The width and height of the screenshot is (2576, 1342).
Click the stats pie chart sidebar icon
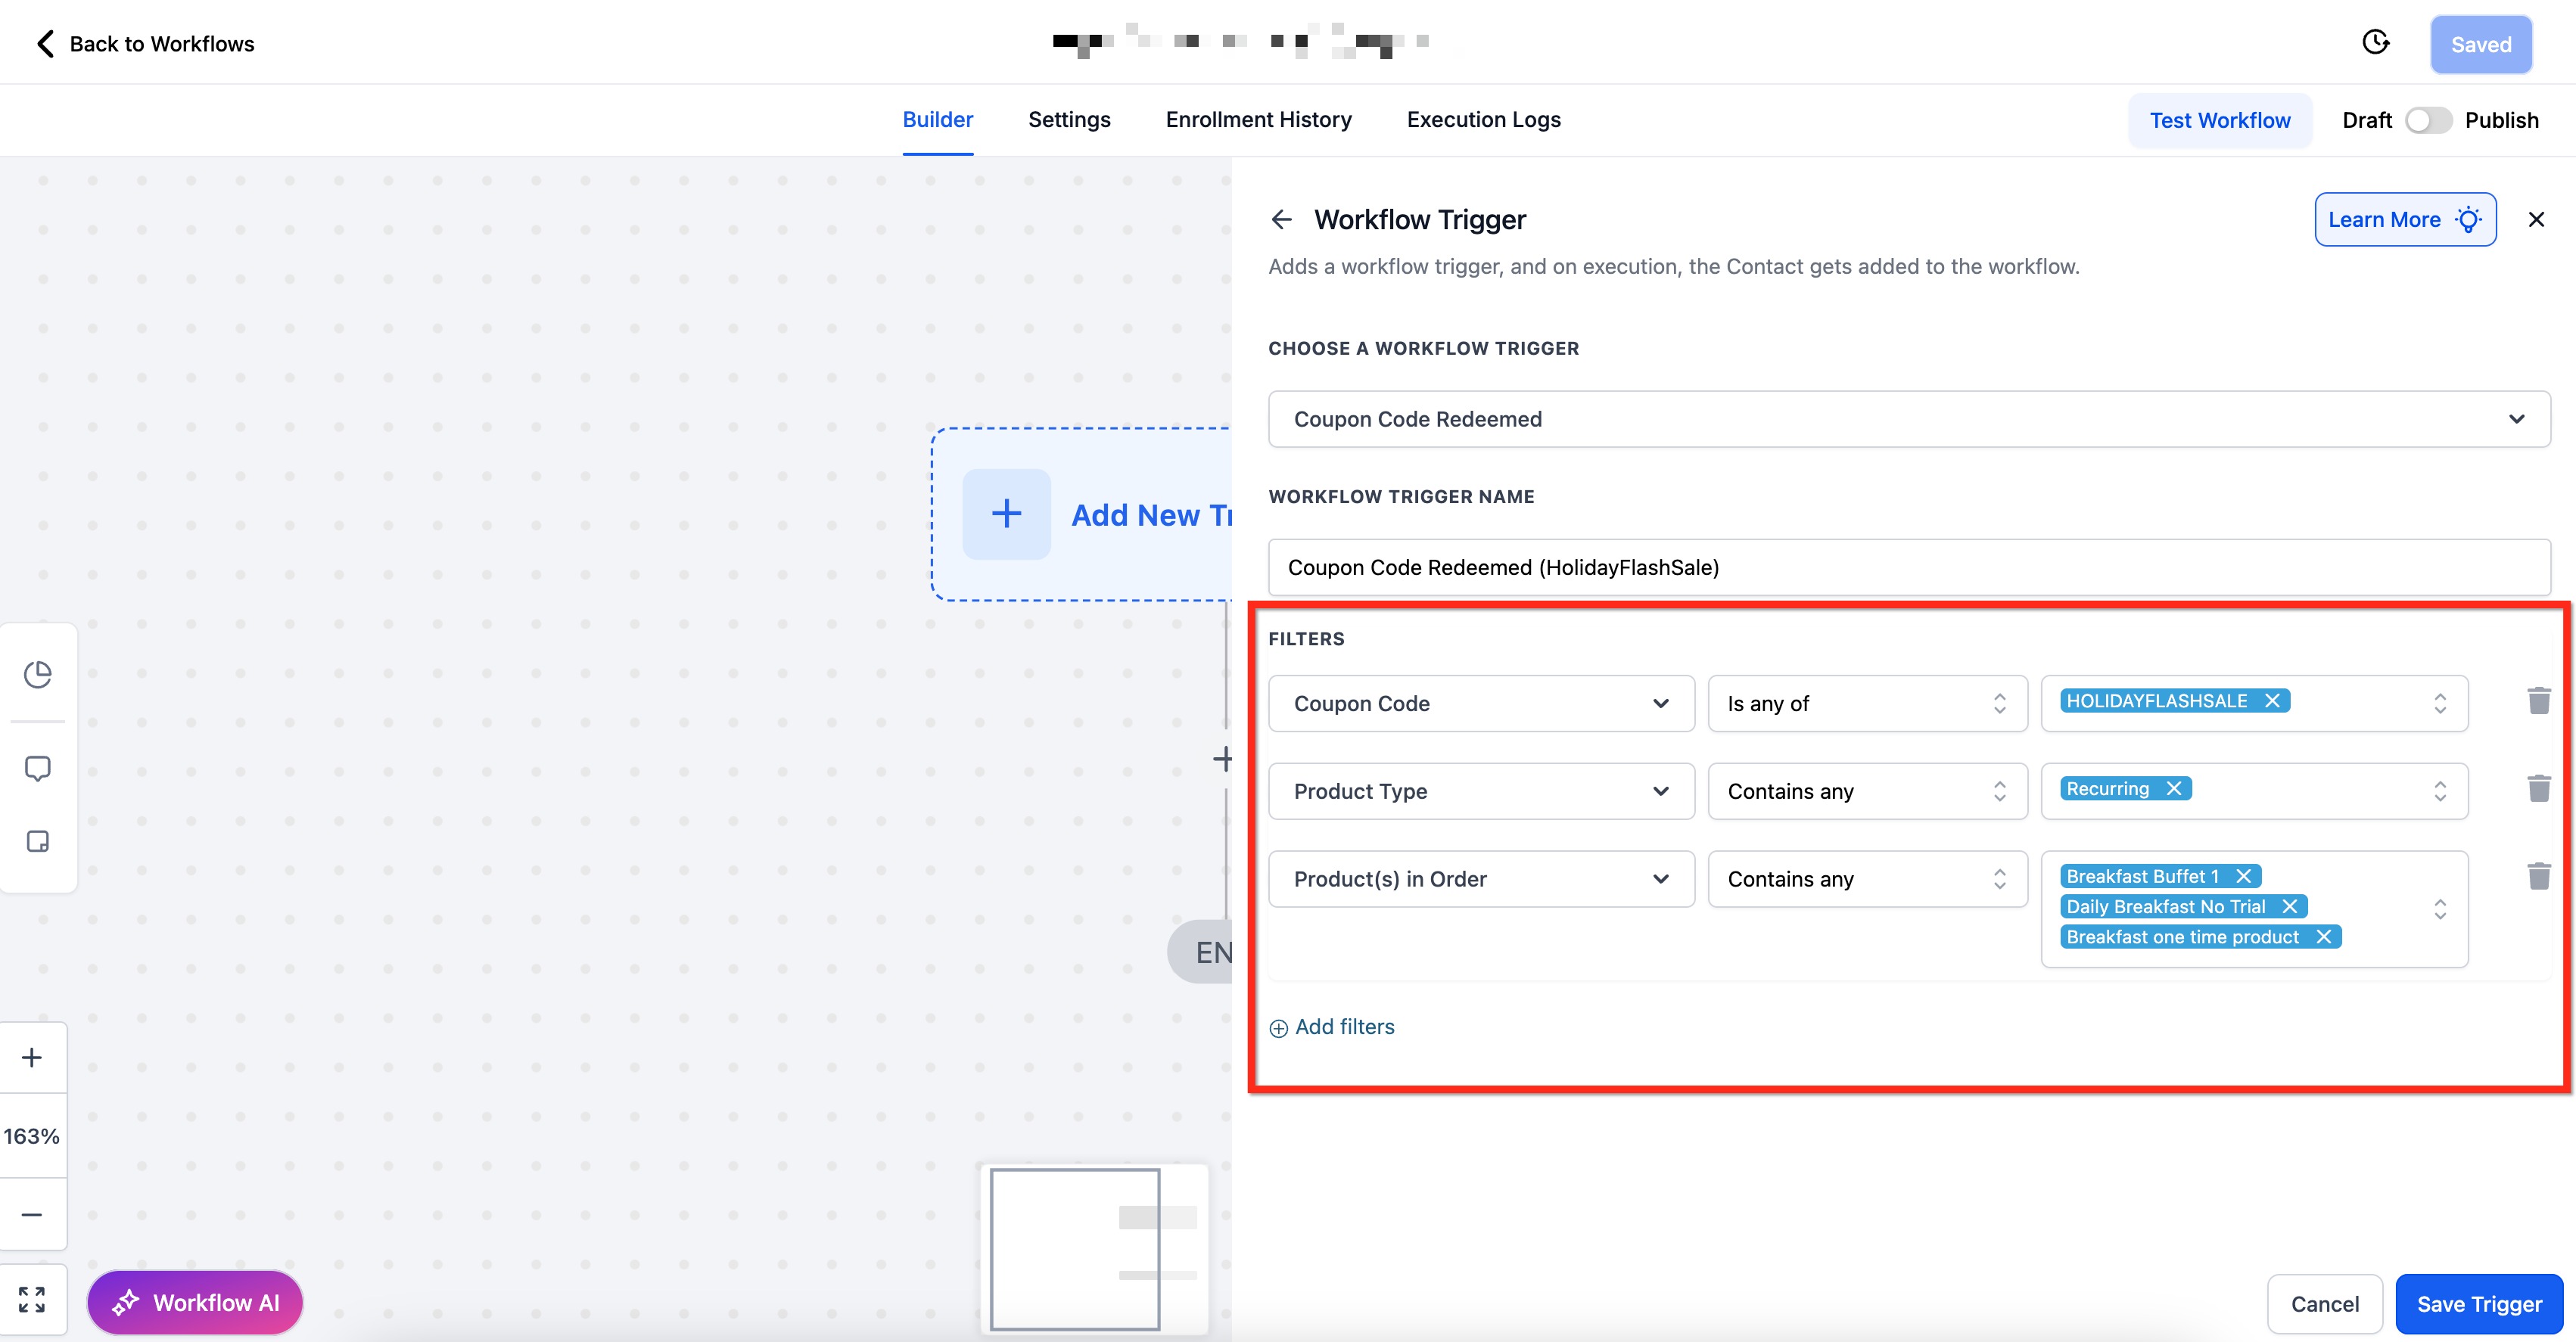tap(38, 674)
